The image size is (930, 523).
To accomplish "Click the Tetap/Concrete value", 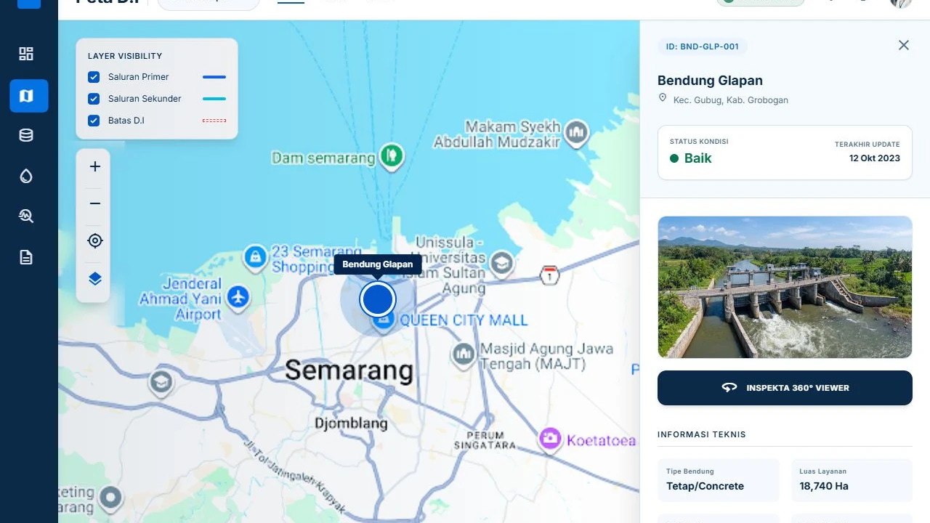I will (x=705, y=486).
